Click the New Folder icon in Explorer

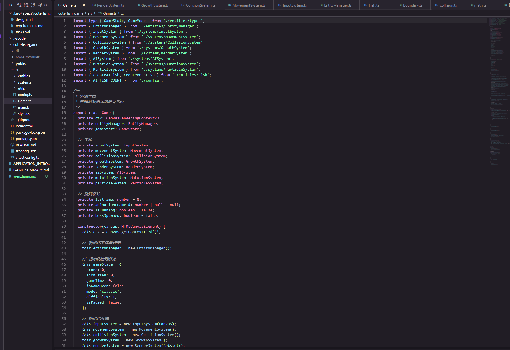(26, 5)
